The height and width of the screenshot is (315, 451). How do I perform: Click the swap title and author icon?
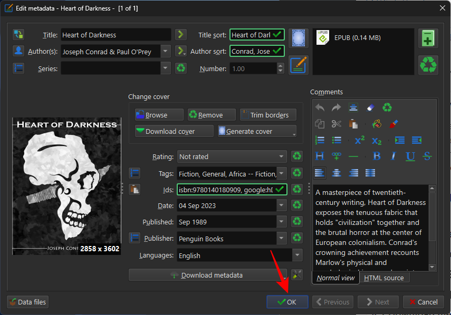(18, 34)
